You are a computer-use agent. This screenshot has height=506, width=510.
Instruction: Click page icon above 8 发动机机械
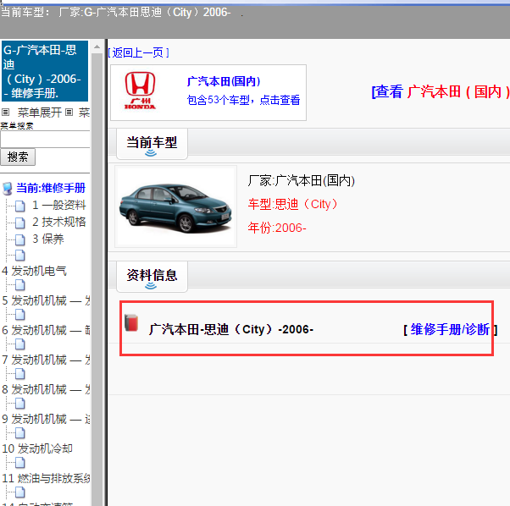tap(19, 373)
